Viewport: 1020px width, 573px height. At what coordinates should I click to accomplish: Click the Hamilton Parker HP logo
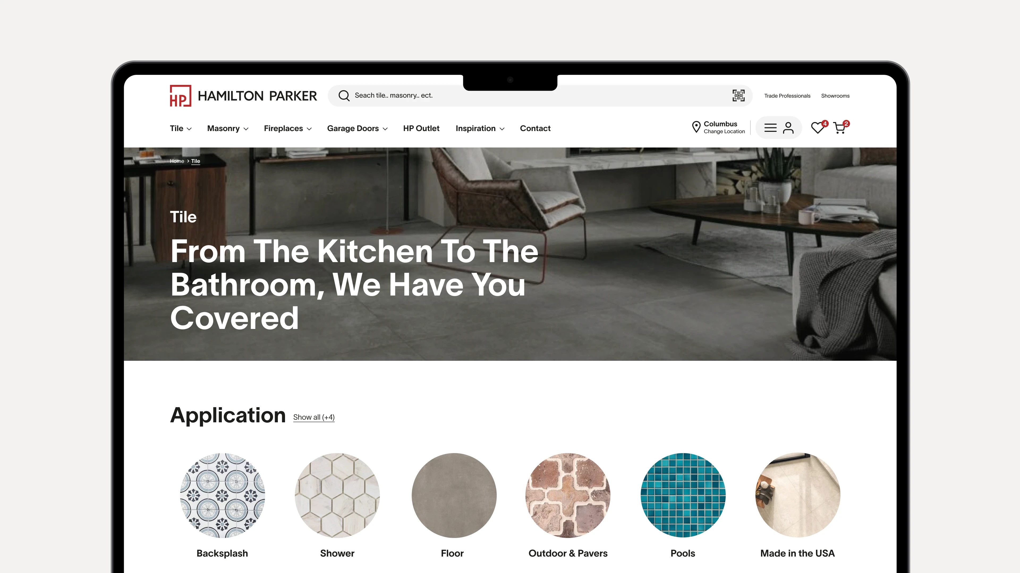[x=243, y=96]
